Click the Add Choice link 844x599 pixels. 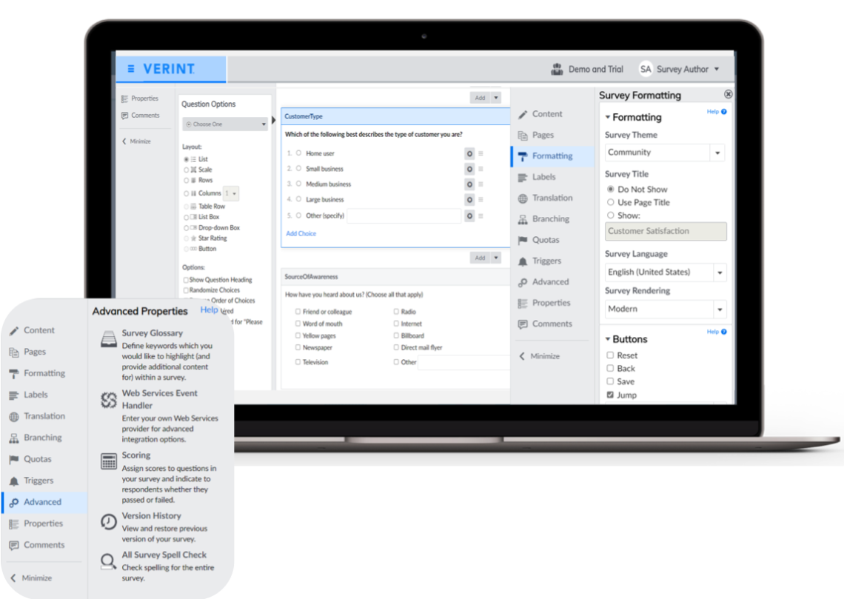[301, 233]
